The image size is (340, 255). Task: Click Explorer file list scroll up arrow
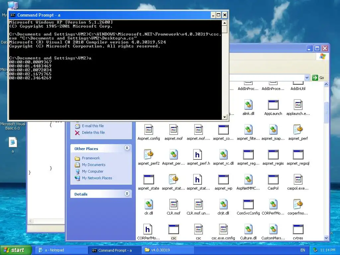326,84
